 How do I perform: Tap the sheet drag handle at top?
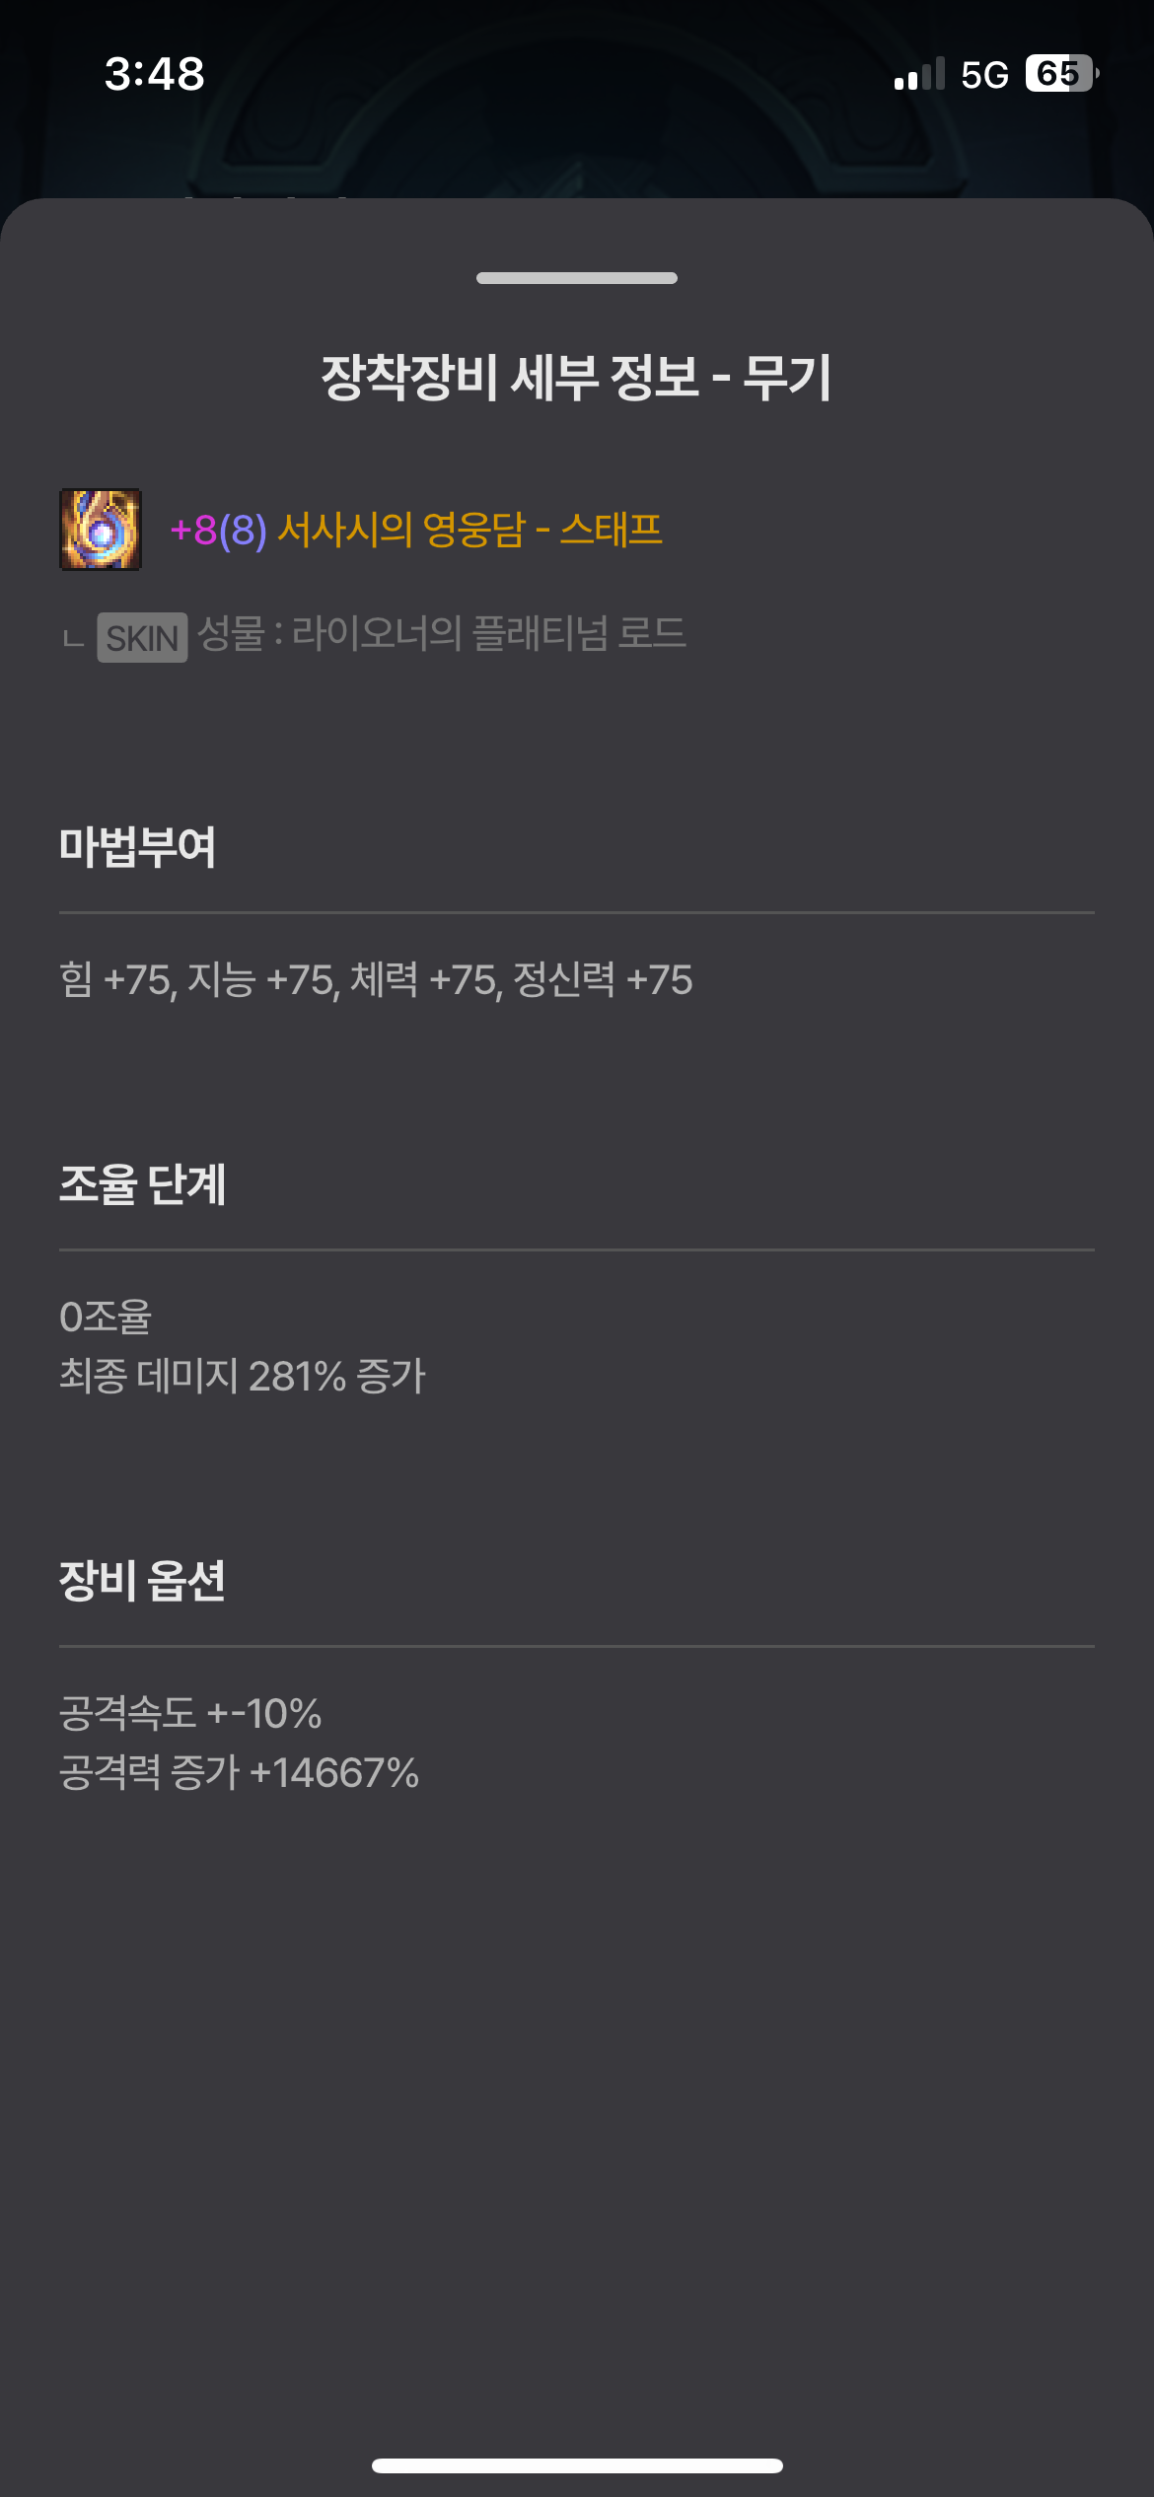coord(577,278)
